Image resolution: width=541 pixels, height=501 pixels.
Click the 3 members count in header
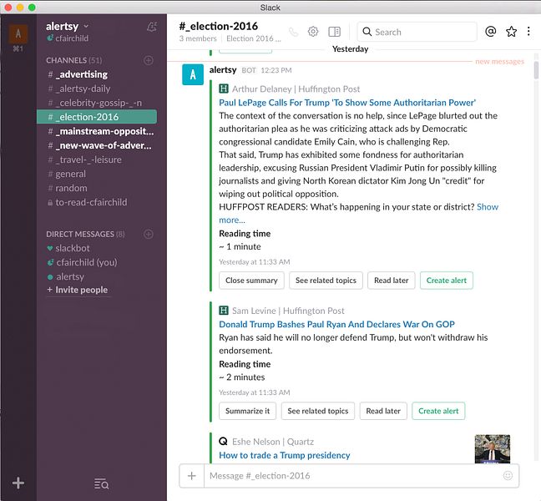pos(198,38)
